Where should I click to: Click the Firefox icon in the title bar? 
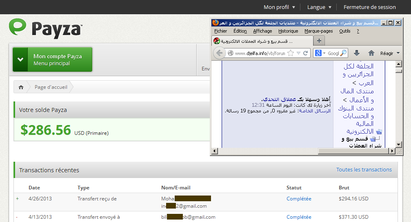click(x=215, y=23)
